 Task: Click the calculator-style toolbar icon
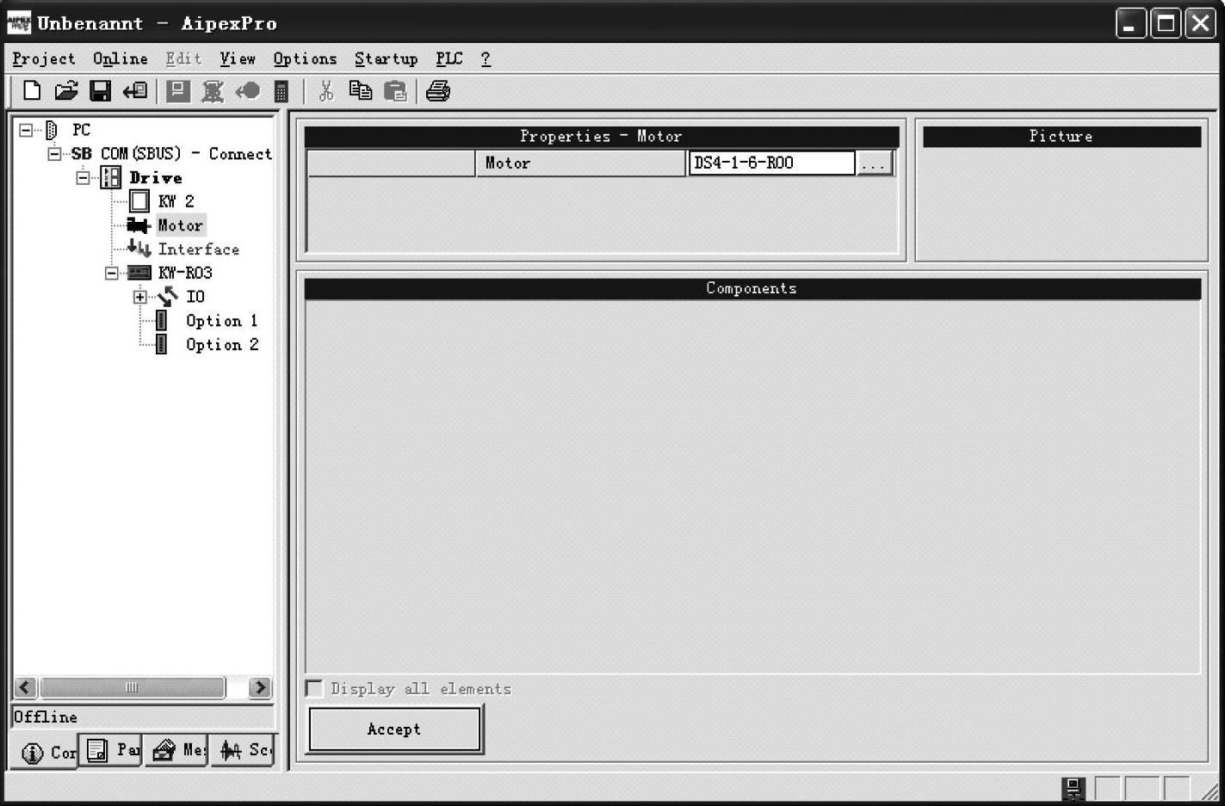pyautogui.click(x=282, y=91)
